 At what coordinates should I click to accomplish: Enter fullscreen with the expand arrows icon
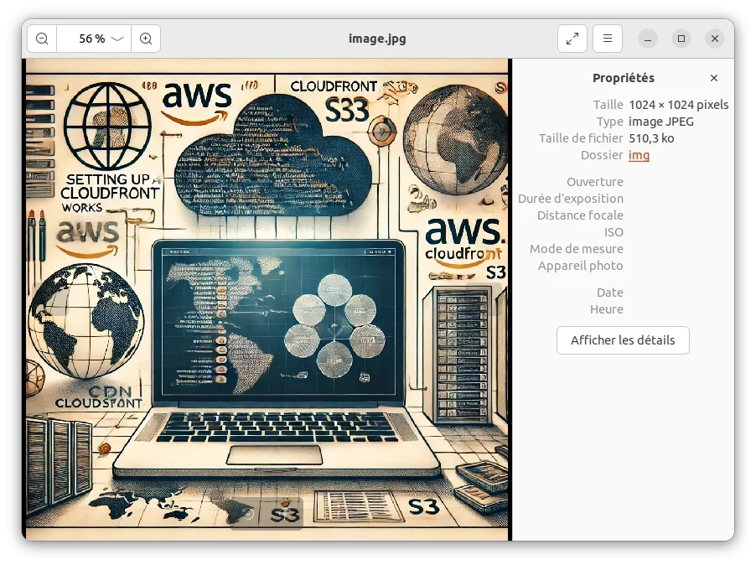[572, 39]
